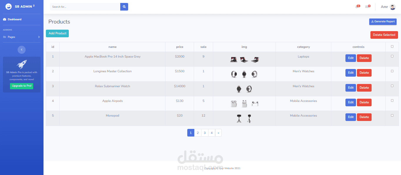Screen dimensions: 401x175
Task: Click Rolex Submariner watch images
Action: [x=244, y=89]
